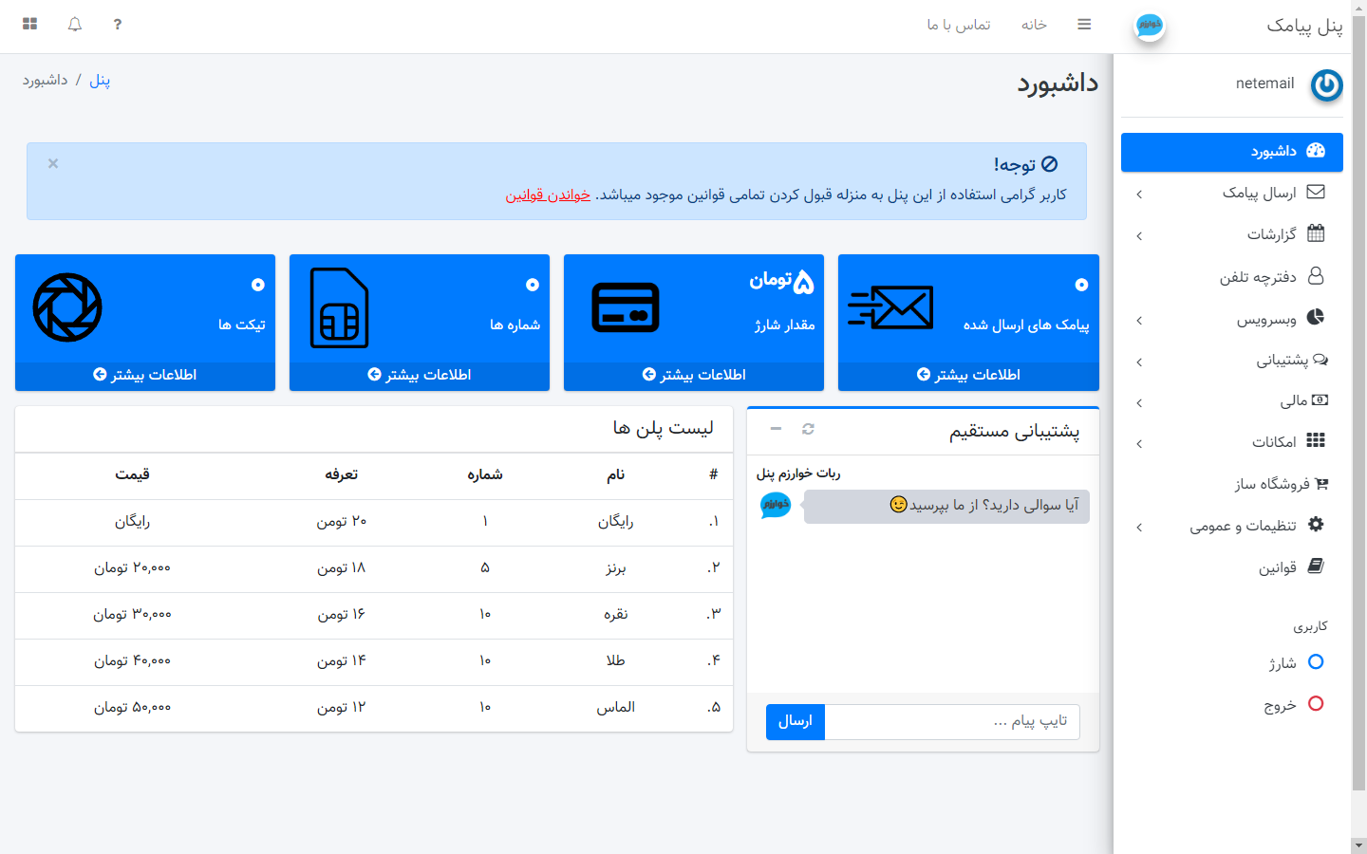Open the apps grid icon in the header
The width and height of the screenshot is (1367, 854).
pyautogui.click(x=30, y=25)
